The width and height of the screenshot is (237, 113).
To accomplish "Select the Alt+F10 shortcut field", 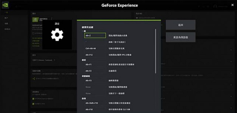I will 95,109.
